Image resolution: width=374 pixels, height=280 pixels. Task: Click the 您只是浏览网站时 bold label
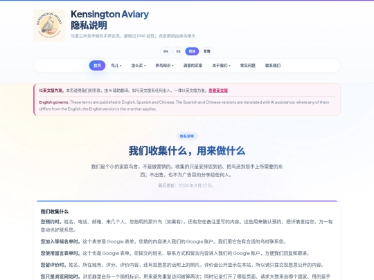pyautogui.click(x=60, y=277)
